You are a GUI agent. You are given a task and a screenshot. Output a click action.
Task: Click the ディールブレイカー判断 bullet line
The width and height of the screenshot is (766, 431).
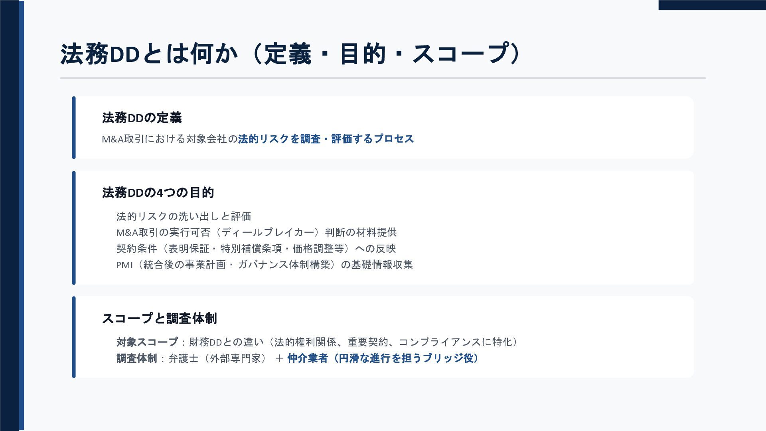click(x=257, y=232)
